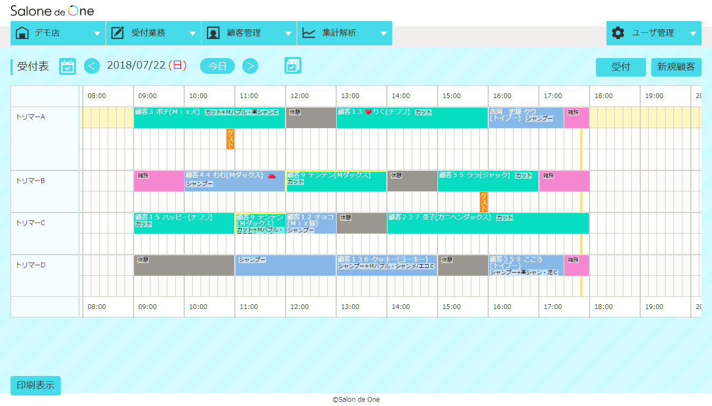The image size is (712, 406).
Task: Click the 受付 button at top right
Action: click(621, 67)
